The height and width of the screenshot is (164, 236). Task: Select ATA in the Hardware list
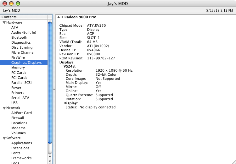15,27
